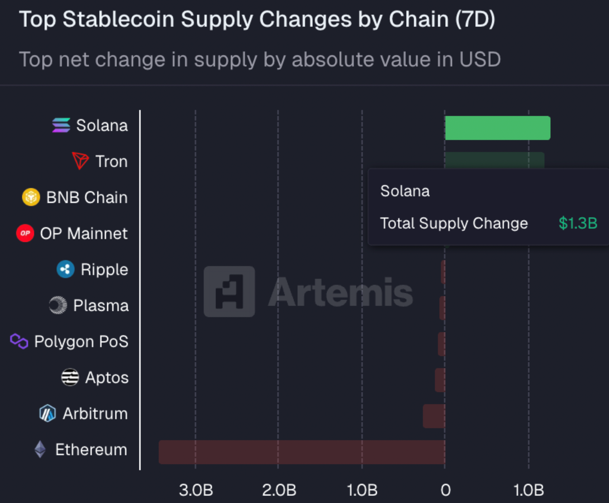Click the small red Aptos bar
Screen dimensions: 609x503
440,380
